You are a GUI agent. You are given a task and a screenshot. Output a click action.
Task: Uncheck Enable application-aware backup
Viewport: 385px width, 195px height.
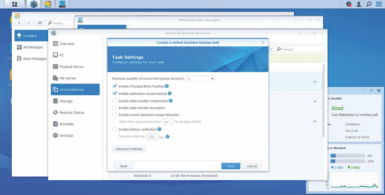(115, 94)
